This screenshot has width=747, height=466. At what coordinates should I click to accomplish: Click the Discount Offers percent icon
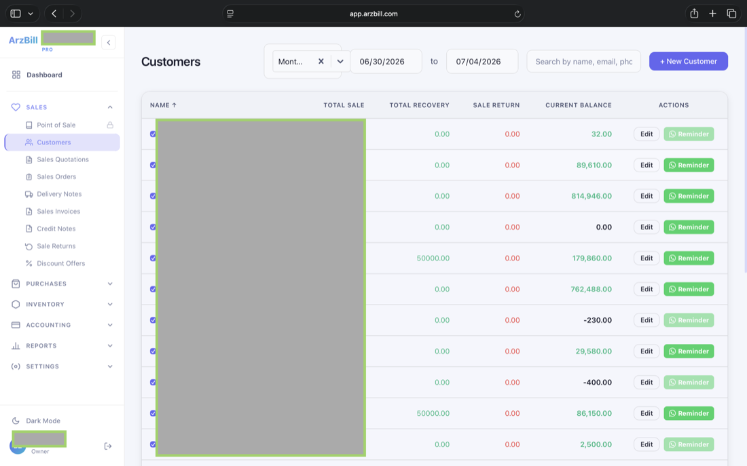29,263
